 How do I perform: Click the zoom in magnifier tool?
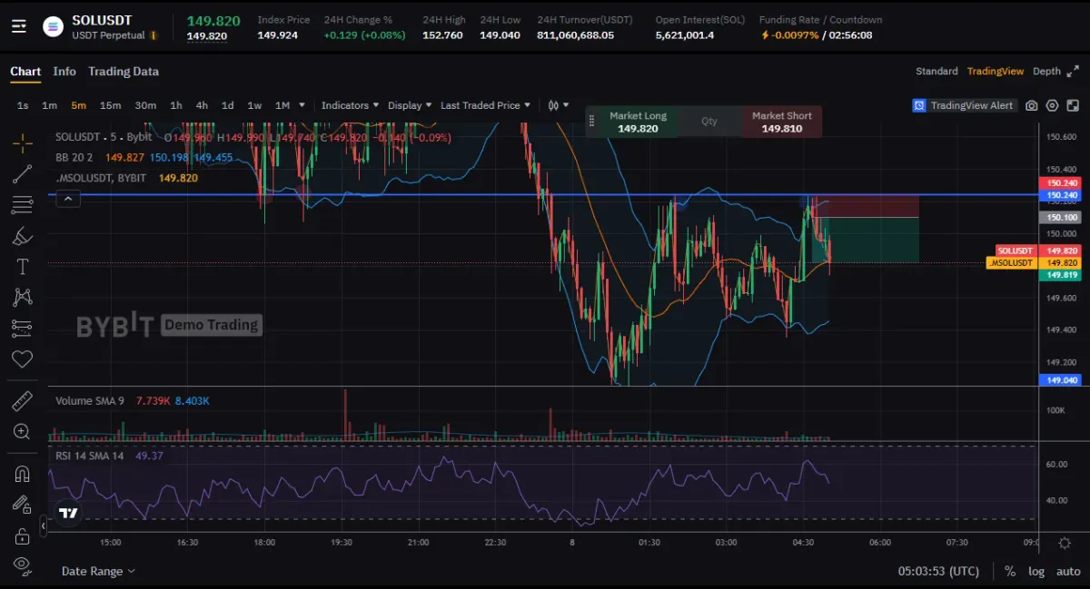tap(22, 432)
